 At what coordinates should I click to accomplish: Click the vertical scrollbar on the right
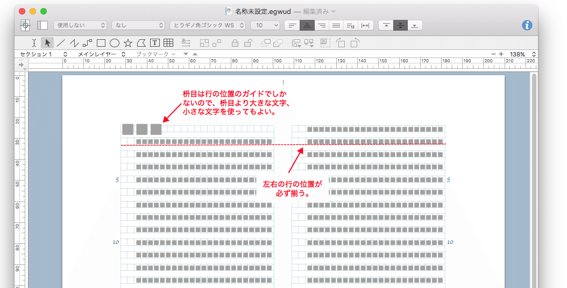click(x=533, y=181)
